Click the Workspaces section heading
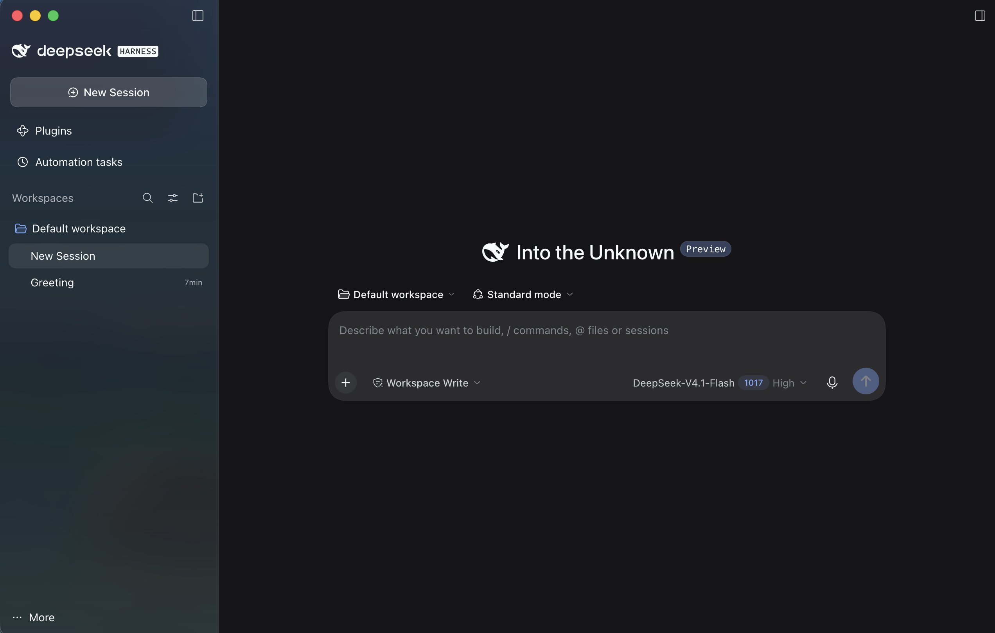This screenshot has height=633, width=995. point(43,198)
